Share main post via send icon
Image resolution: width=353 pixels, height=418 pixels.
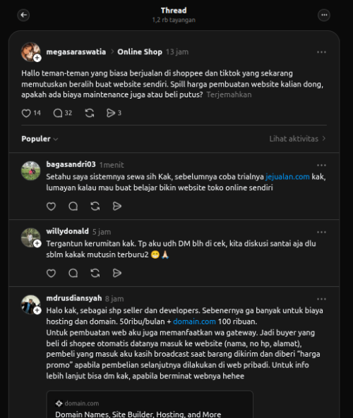click(x=111, y=113)
